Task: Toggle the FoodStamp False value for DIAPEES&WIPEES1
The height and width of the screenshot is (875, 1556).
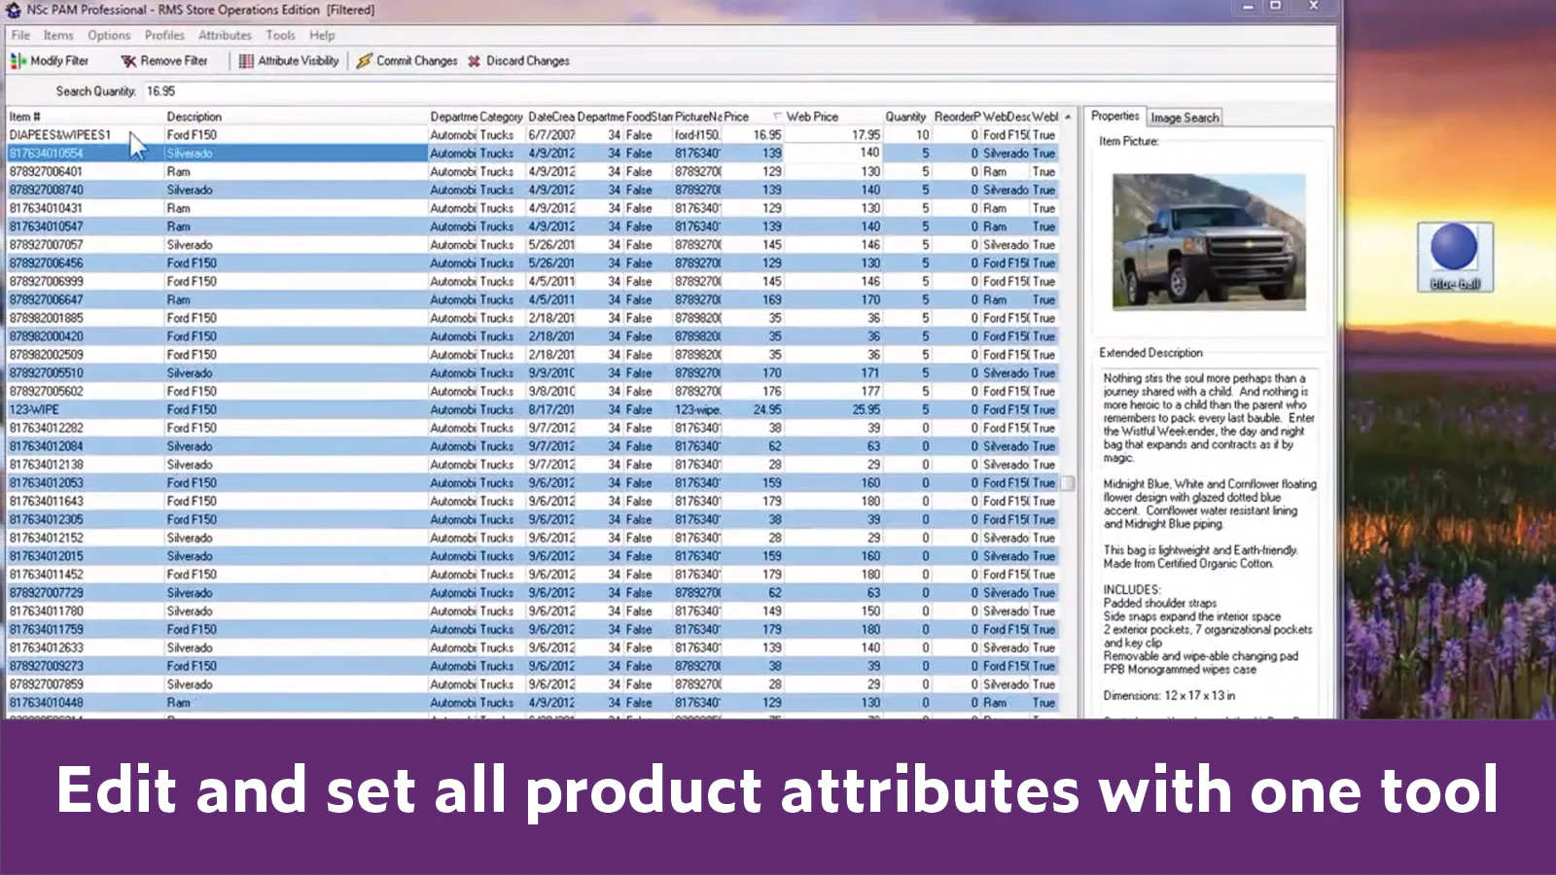Action: [639, 134]
